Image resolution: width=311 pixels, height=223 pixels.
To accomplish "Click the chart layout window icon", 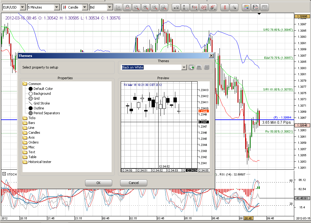I will click(x=265, y=8).
